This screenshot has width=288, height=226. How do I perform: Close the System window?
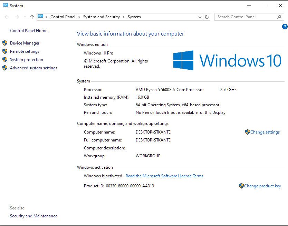pos(280,6)
